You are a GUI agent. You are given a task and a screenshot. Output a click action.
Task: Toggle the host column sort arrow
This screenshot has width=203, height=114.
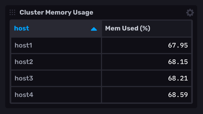tap(94, 29)
